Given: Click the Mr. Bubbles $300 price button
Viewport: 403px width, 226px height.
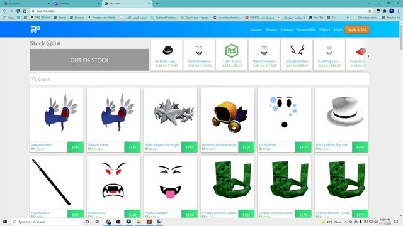Looking at the screenshot, I should [x=304, y=147].
